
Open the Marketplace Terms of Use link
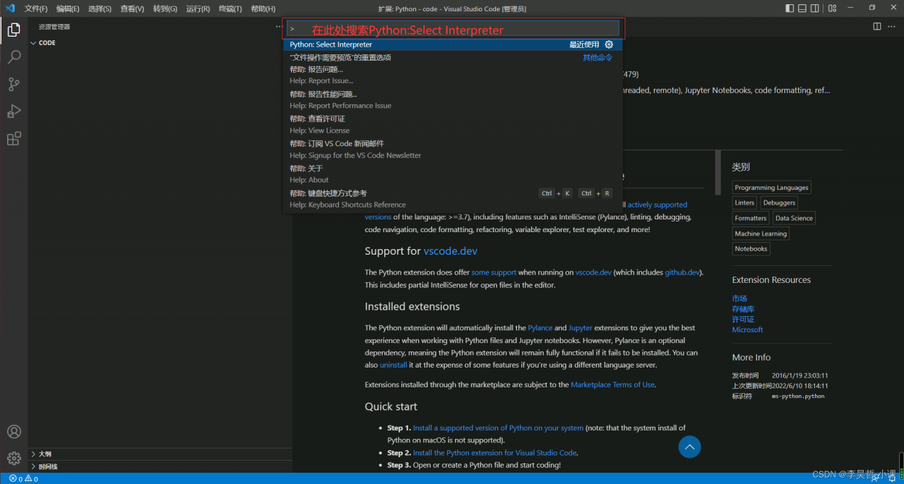point(612,385)
